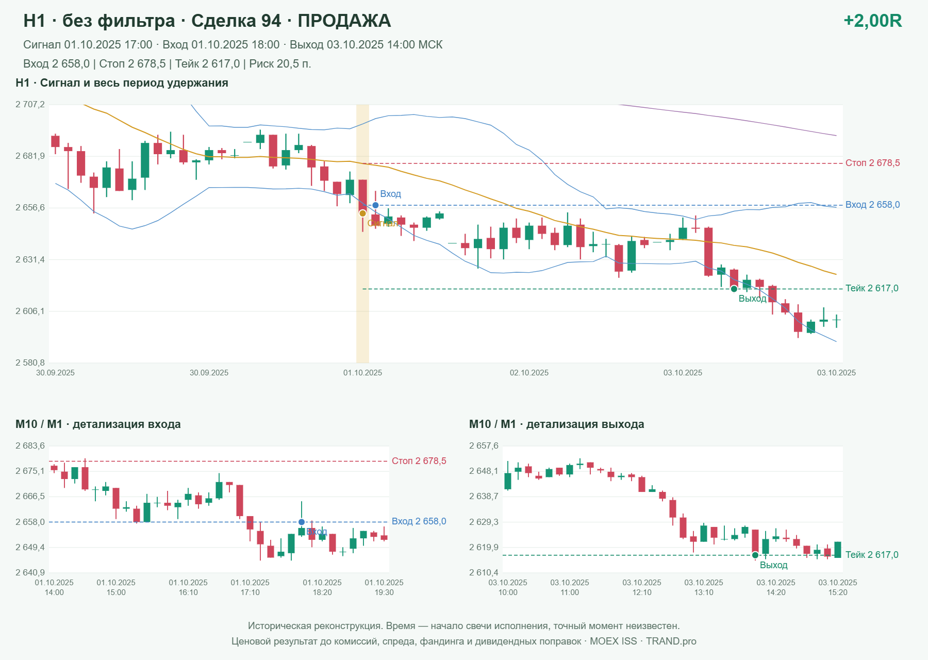Click the 'Стоп 2 678,5' label on H1 chart
Image resolution: width=928 pixels, height=660 pixels.
point(872,163)
